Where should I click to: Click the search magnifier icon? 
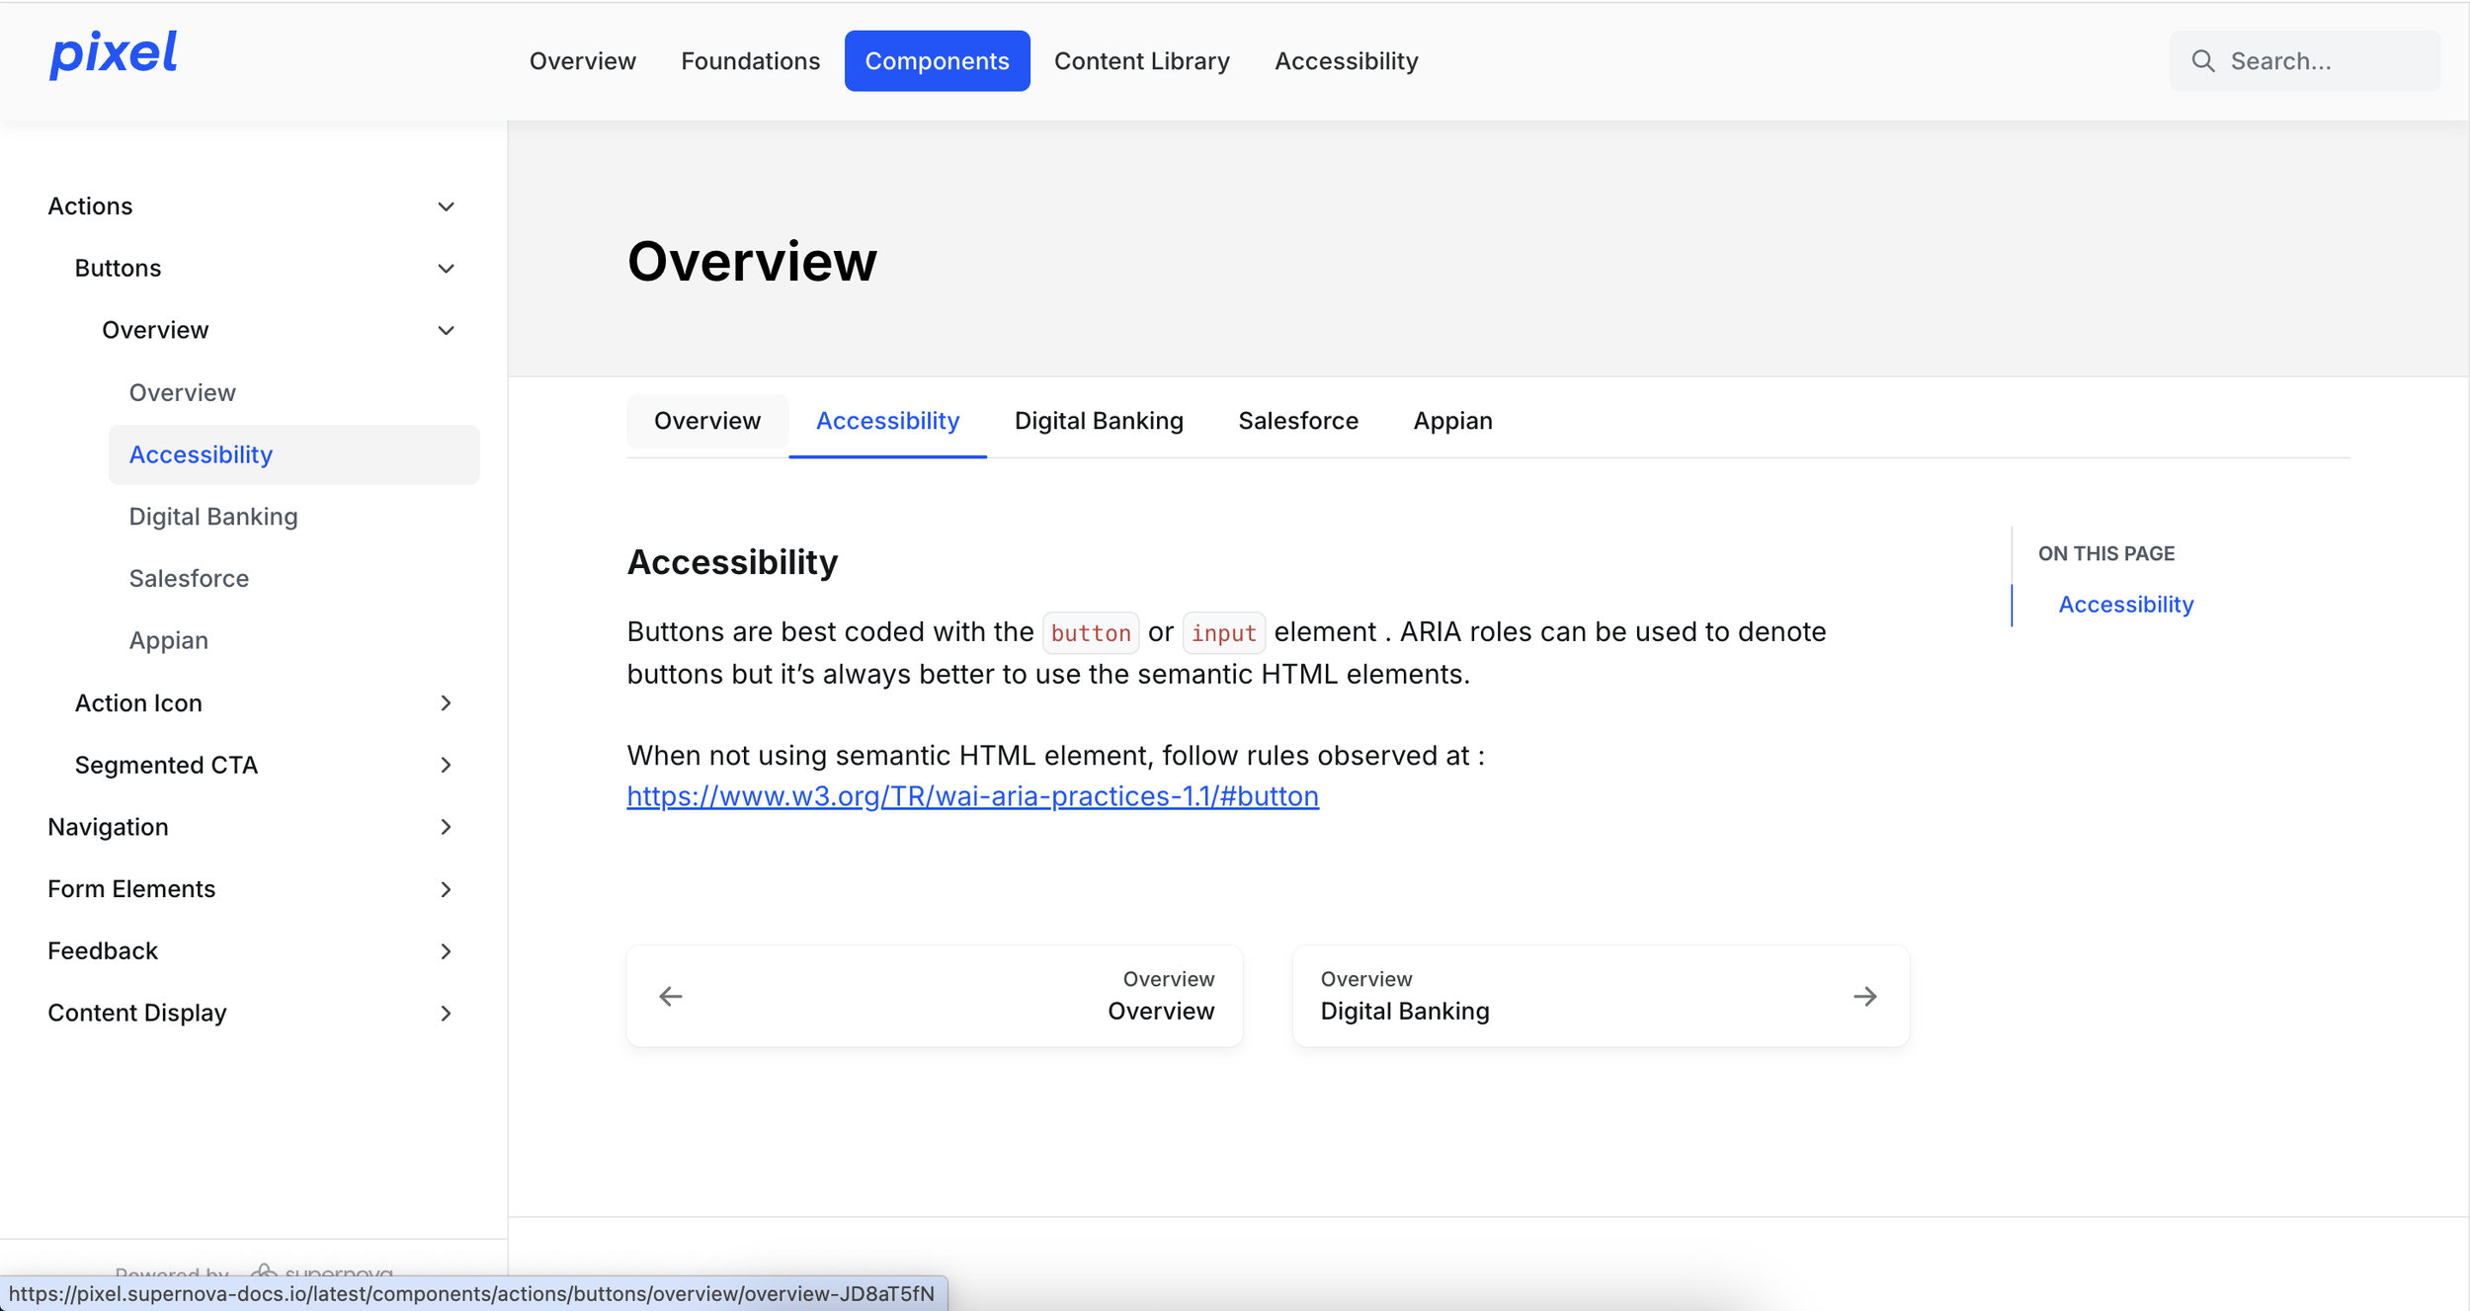pyautogui.click(x=2202, y=61)
